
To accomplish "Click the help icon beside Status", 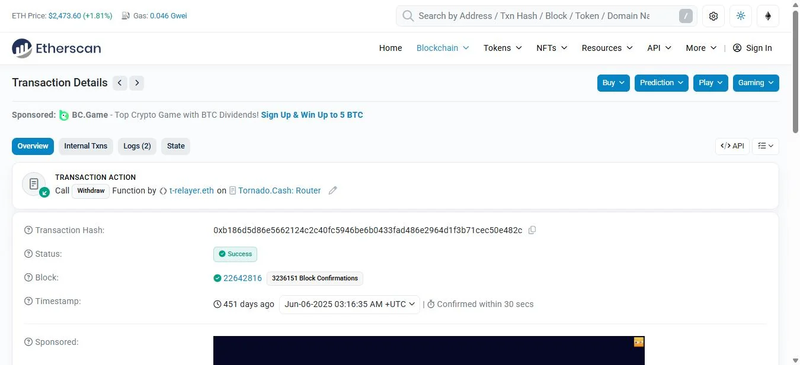I will coord(28,254).
